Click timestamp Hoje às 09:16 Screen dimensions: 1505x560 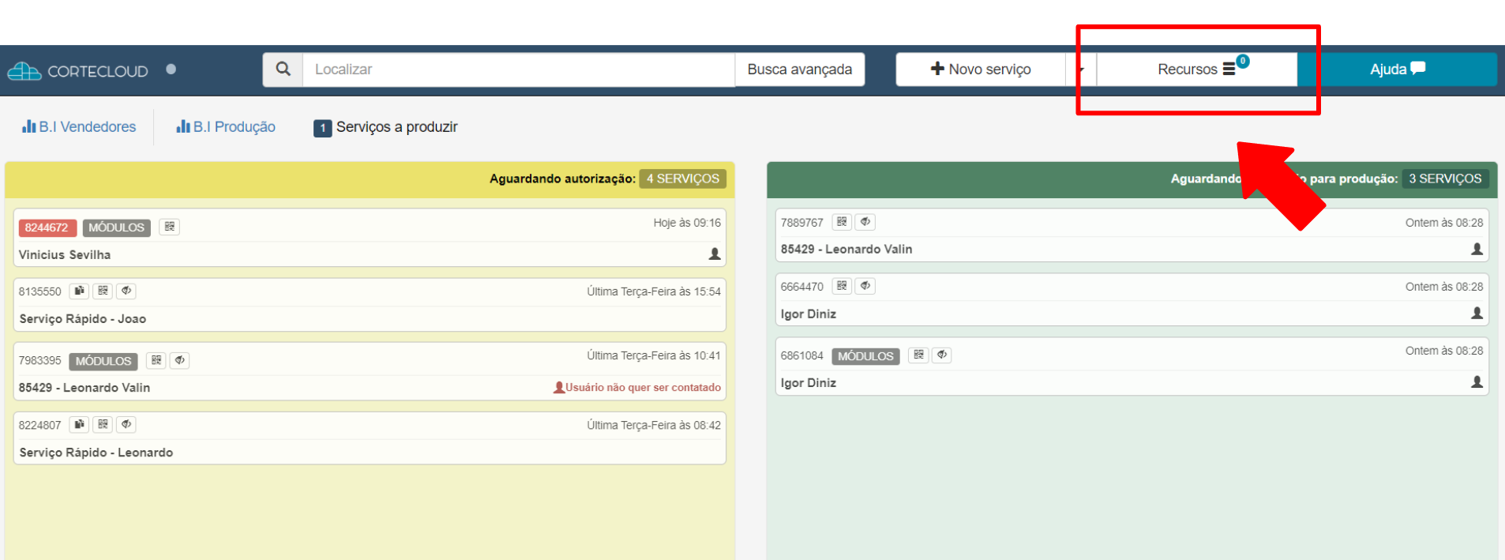click(x=687, y=223)
